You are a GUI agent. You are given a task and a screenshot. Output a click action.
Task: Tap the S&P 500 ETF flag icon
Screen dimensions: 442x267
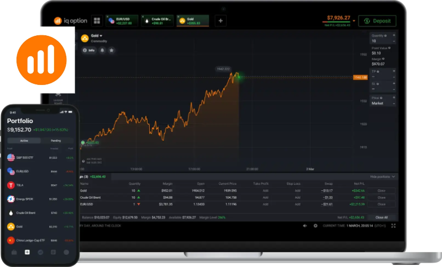(x=11, y=158)
